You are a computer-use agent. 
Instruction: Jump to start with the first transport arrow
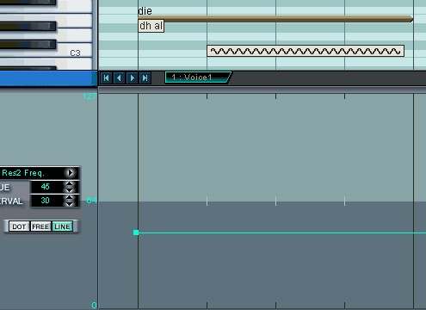click(106, 78)
